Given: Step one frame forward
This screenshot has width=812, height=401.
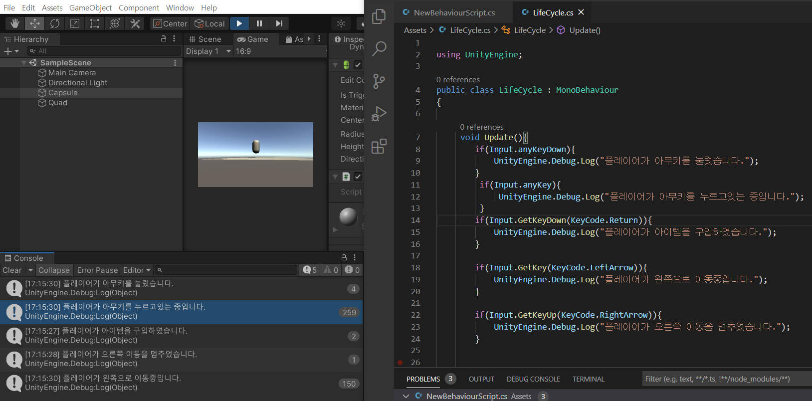Looking at the screenshot, I should (279, 23).
